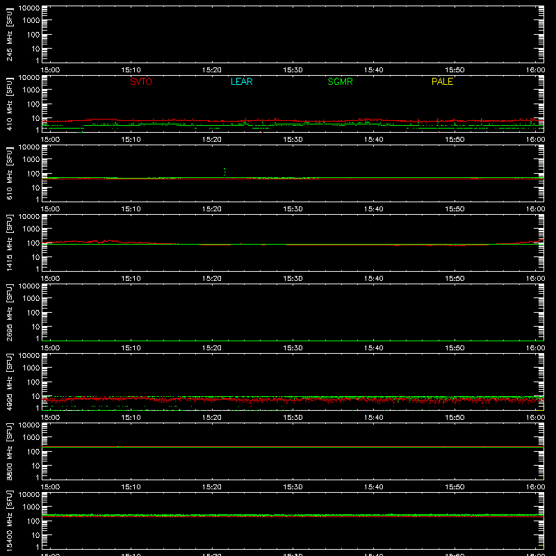Click the '610 MHz [SFU]' axis title
Image resolution: width=556 pixels, height=556 pixels.
pyautogui.click(x=9, y=173)
